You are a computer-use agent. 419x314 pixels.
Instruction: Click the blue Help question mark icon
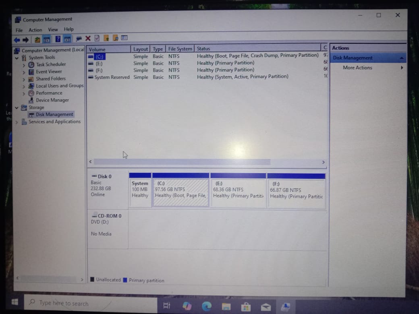pyautogui.click(x=58, y=39)
